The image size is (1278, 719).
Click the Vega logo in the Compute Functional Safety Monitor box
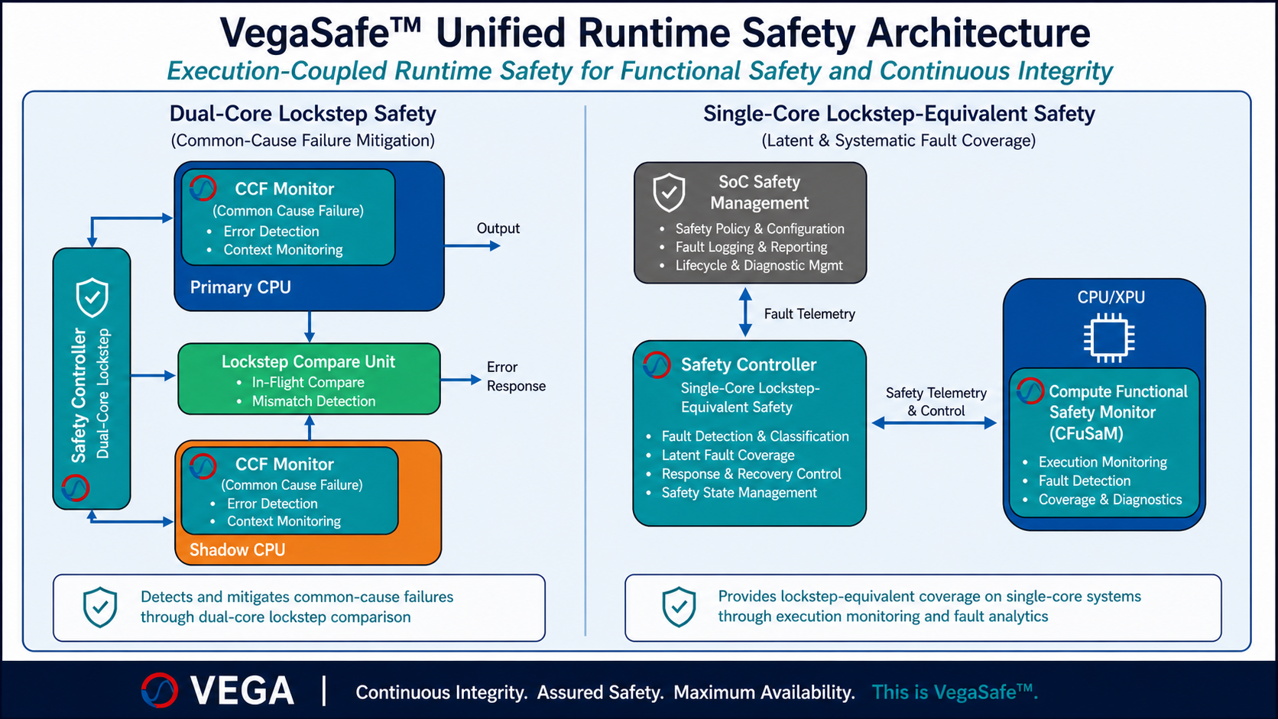click(x=1030, y=391)
